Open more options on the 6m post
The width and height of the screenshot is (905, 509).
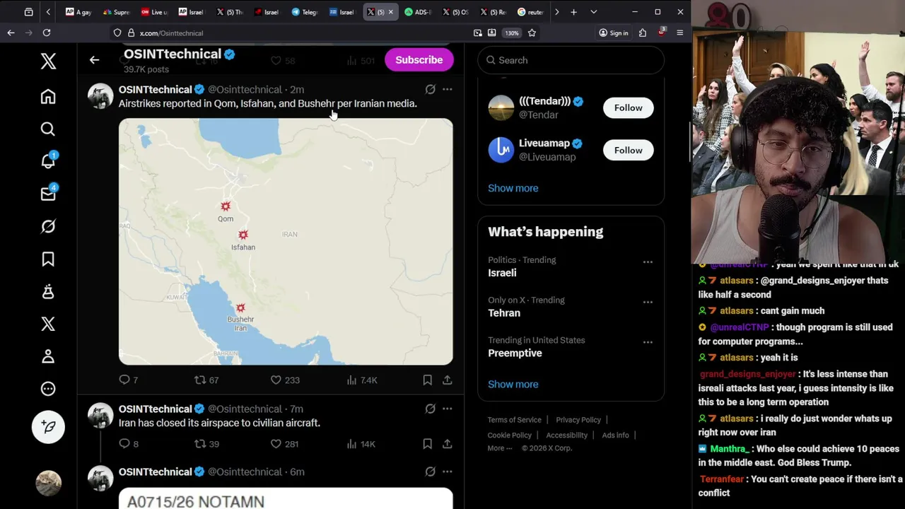448,472
